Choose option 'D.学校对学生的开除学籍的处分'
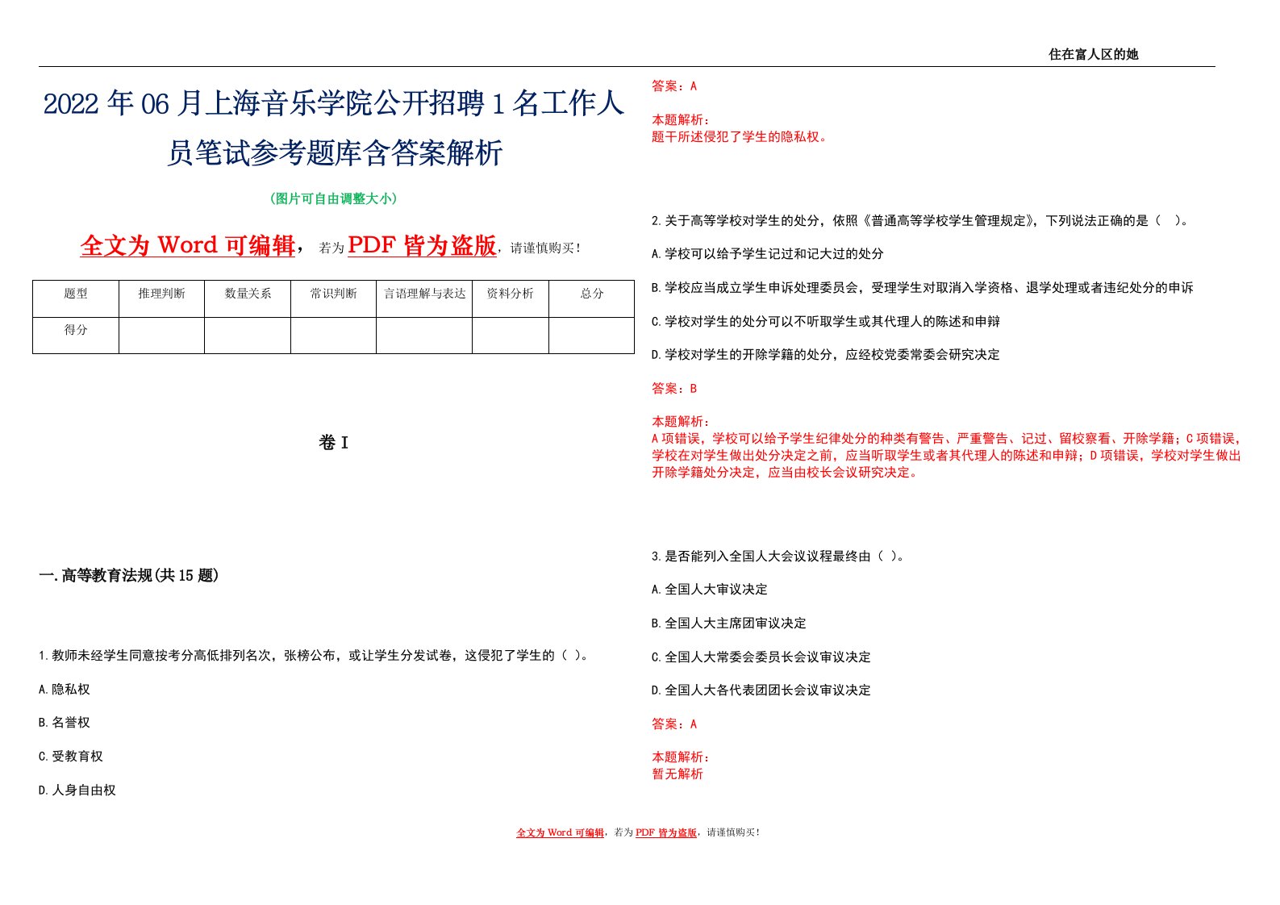The image size is (1280, 905). click(x=826, y=355)
